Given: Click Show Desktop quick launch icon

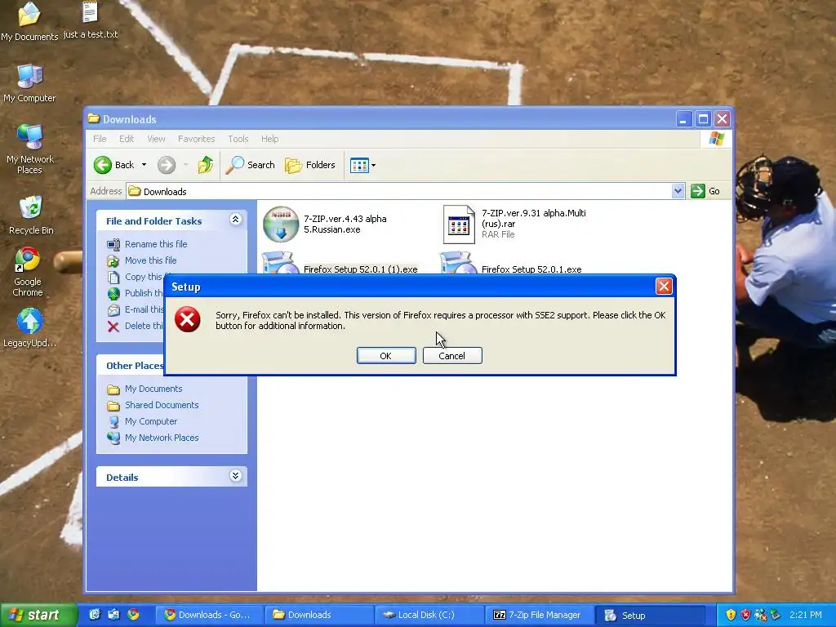Looking at the screenshot, I should 113,615.
